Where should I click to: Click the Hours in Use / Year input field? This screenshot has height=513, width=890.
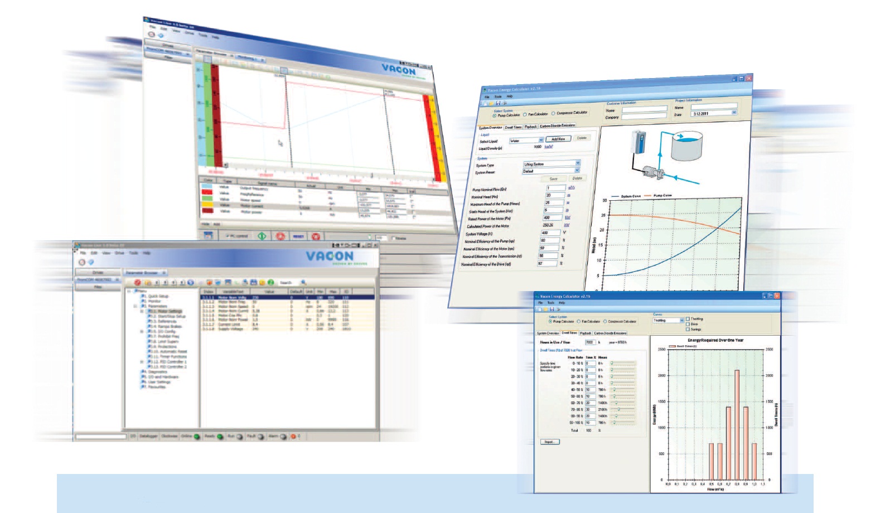click(589, 342)
